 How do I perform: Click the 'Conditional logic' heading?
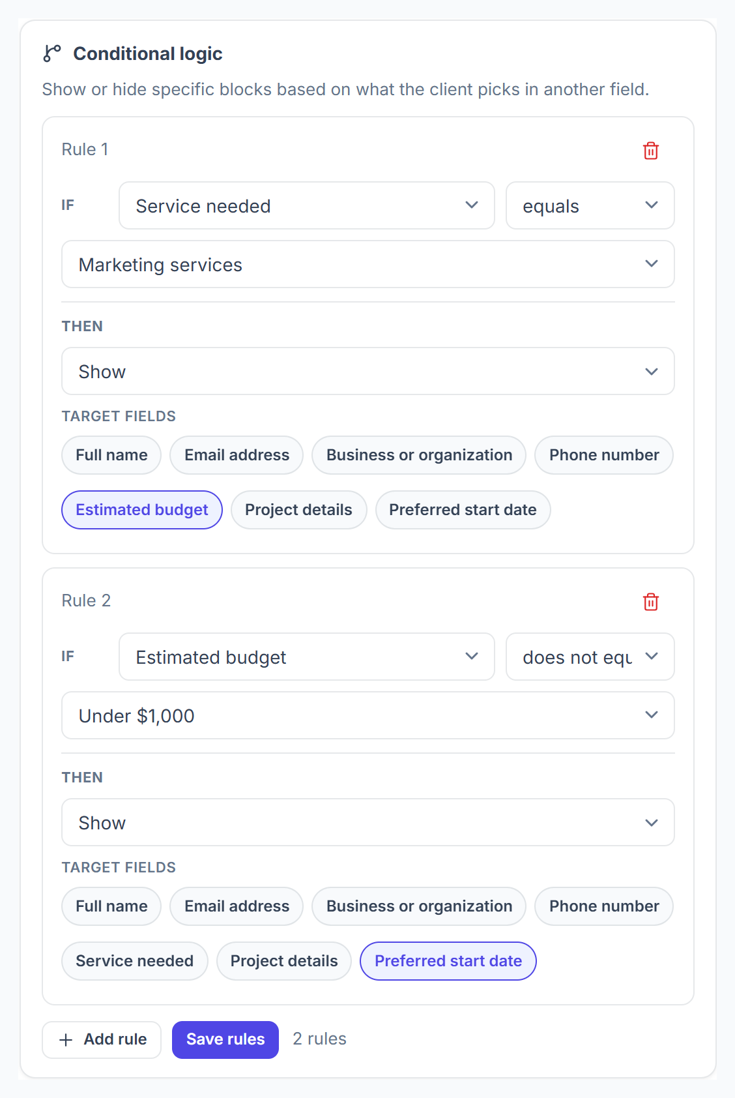tap(148, 53)
